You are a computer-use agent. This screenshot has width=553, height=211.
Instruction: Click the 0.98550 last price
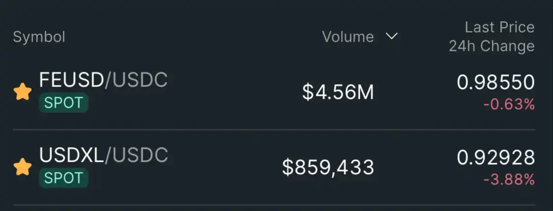[495, 83]
